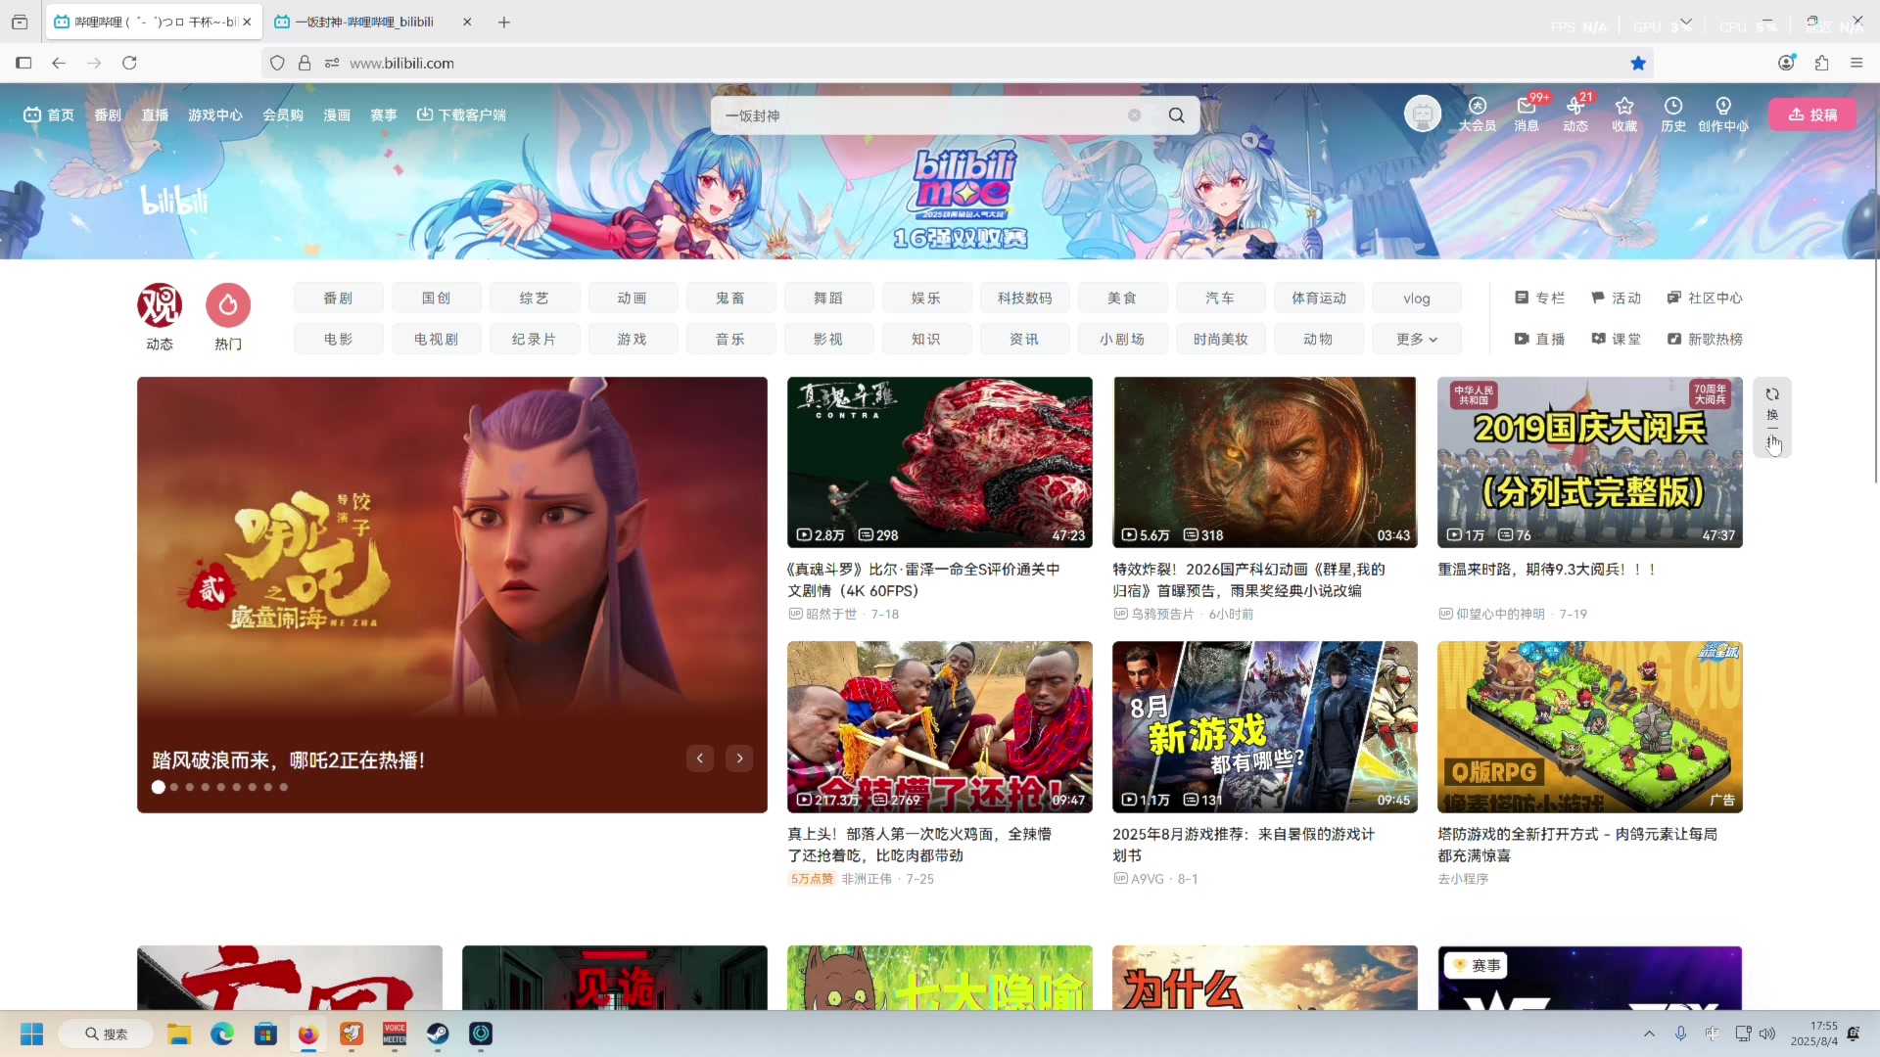Open 新歌热榜 link
1880x1057 pixels.
(x=1705, y=339)
